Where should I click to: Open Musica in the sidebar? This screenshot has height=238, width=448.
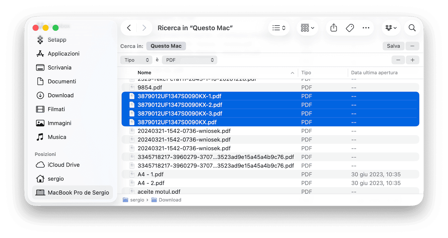click(x=51, y=137)
